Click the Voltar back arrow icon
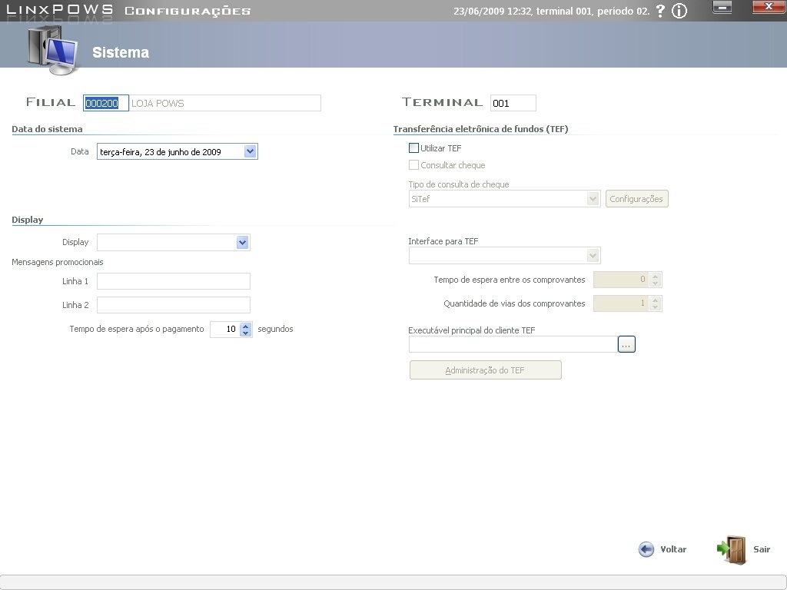Viewport: 787px width, 590px height. pyautogui.click(x=646, y=549)
